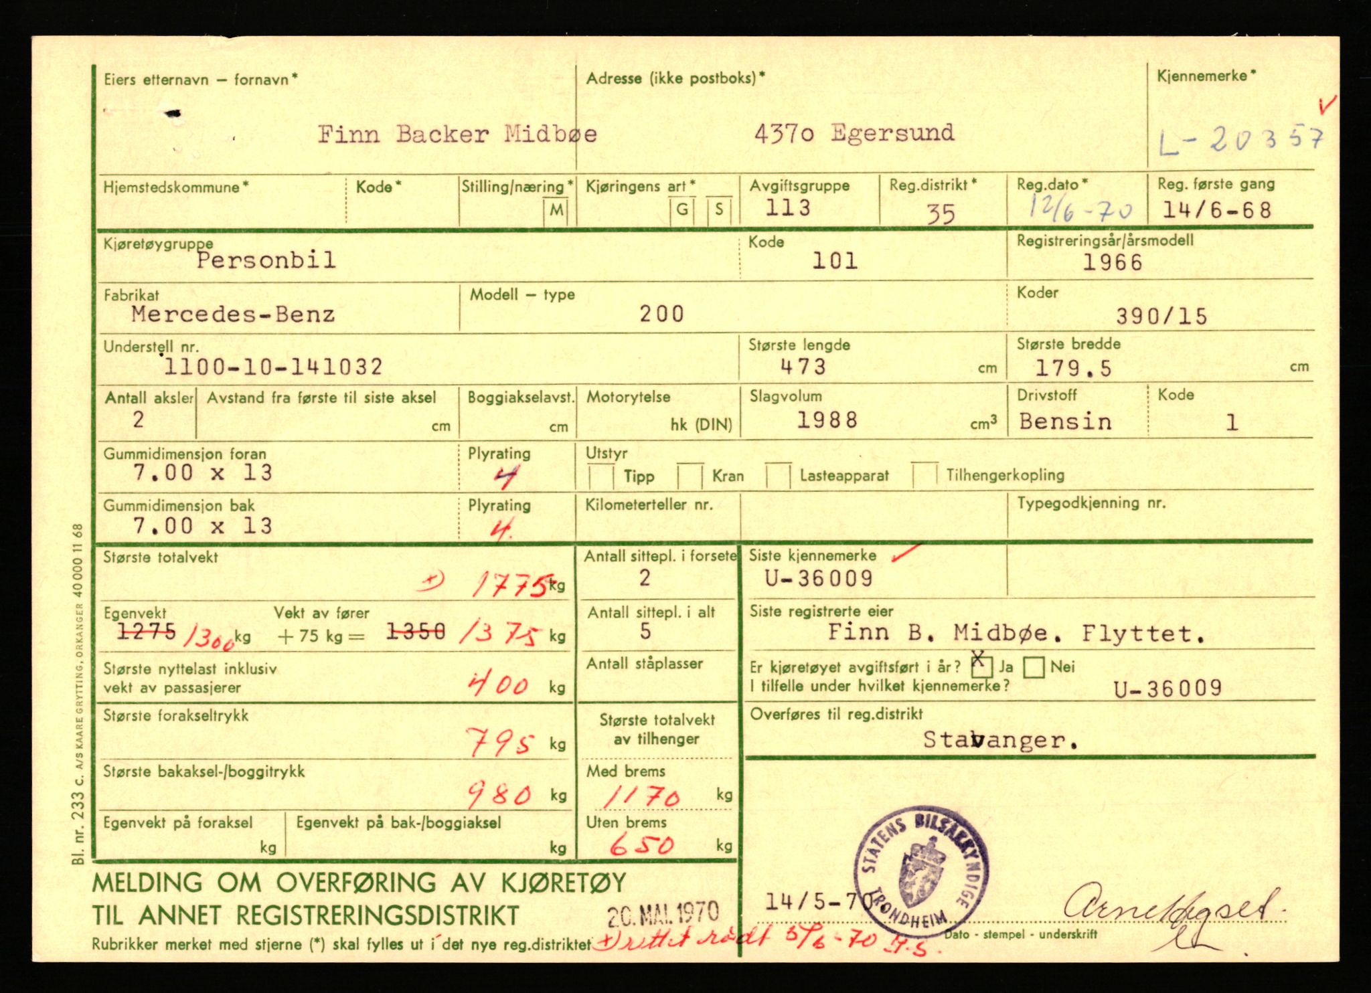Click Slagvolum value 1988
Viewport: 1371px width, 993px height.
[x=827, y=420]
